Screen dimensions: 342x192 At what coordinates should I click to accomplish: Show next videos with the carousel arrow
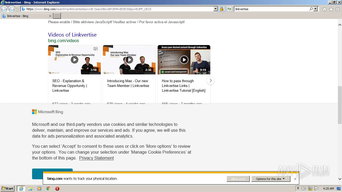(x=211, y=81)
